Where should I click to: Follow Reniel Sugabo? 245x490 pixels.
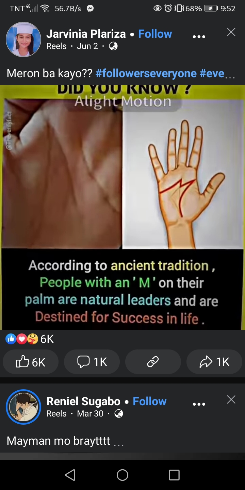click(149, 402)
